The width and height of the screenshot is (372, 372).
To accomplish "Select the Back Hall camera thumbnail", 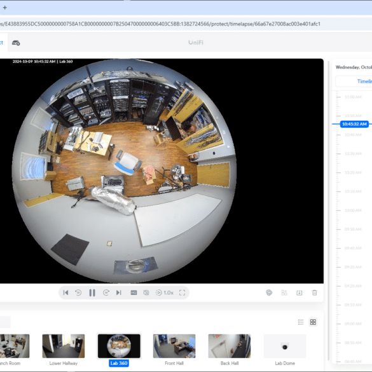I will [230, 346].
